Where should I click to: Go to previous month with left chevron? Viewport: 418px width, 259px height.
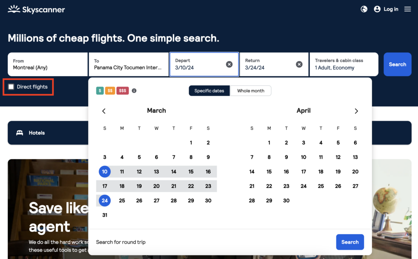[104, 111]
